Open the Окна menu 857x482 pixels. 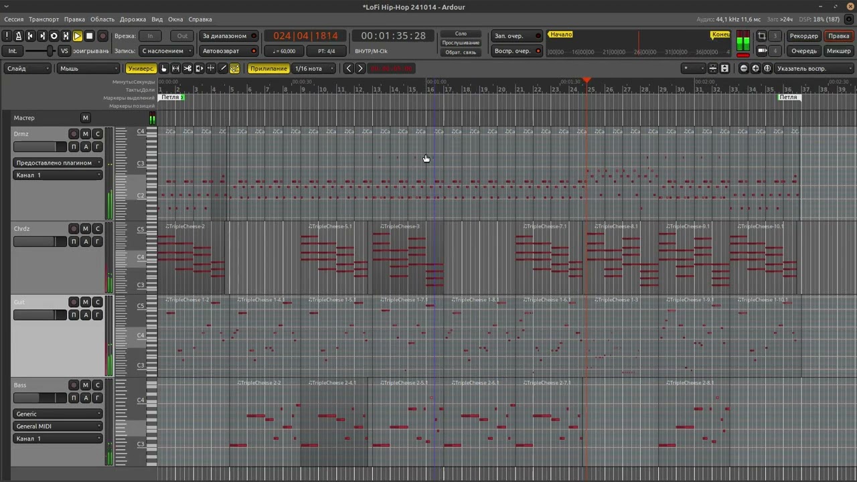pos(175,19)
